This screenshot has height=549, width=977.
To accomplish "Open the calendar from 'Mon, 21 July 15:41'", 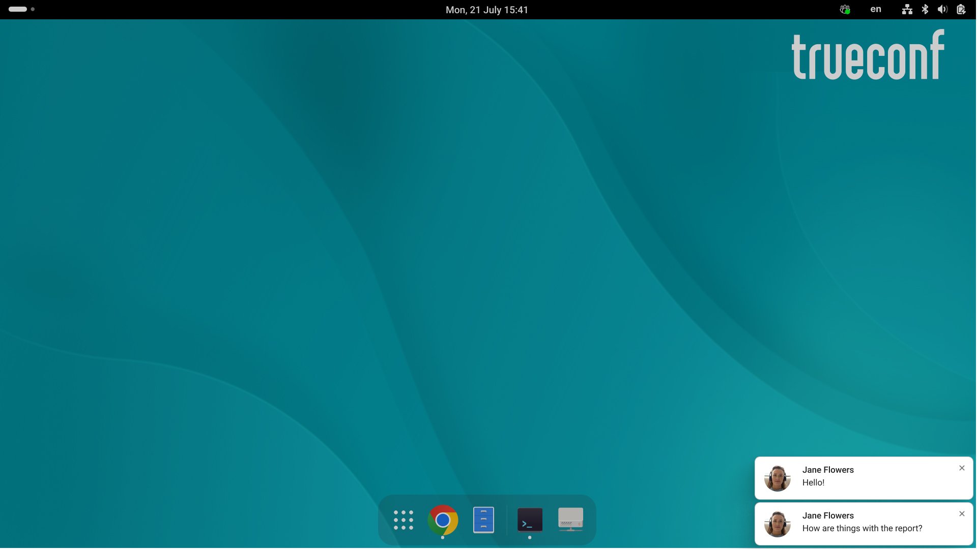I will pyautogui.click(x=487, y=10).
